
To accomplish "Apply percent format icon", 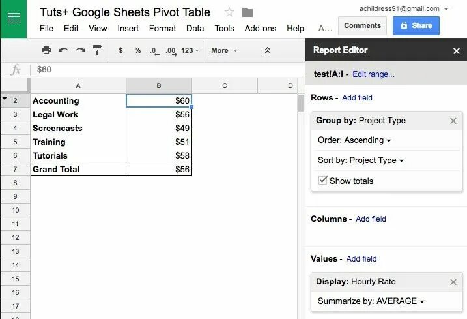I will [137, 50].
